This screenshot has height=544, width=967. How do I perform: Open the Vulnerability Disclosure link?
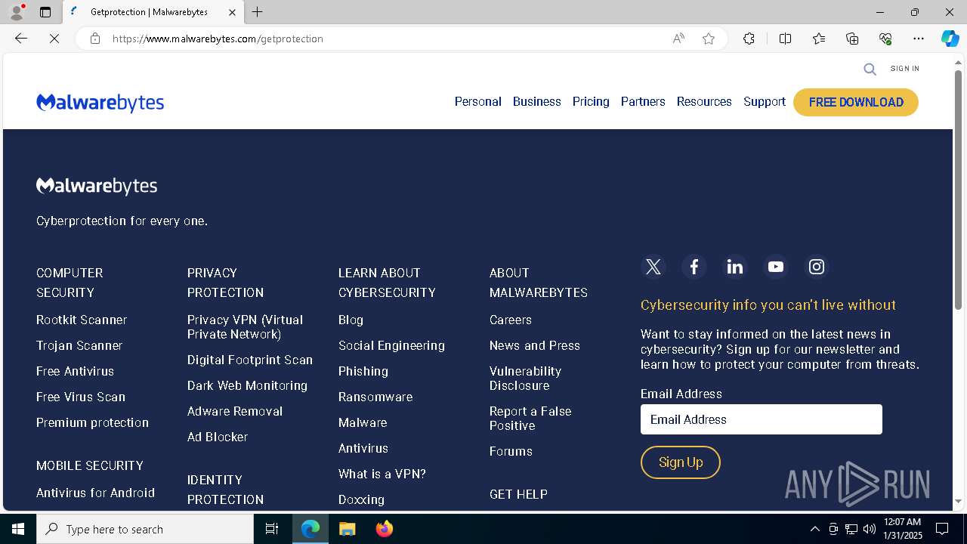(525, 379)
